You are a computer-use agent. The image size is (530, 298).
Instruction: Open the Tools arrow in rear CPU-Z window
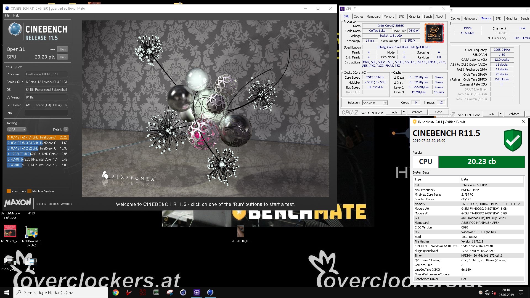[x=500, y=114]
